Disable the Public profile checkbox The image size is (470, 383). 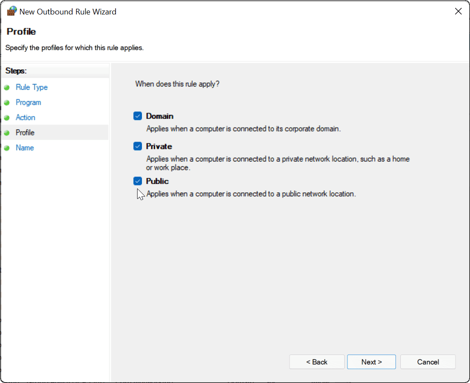click(138, 181)
